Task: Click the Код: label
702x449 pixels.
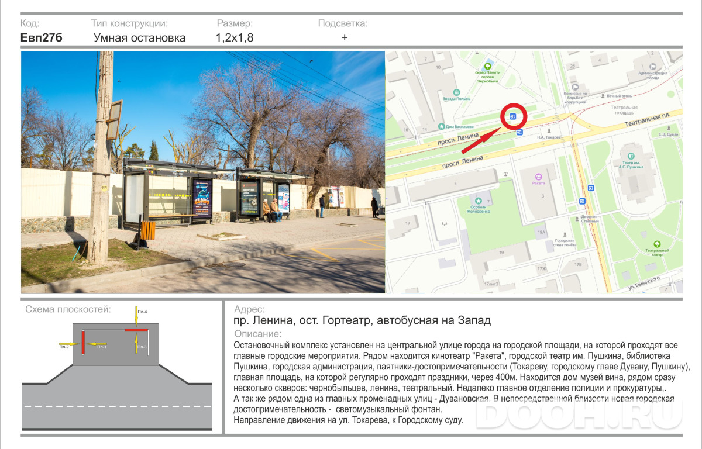Action: 30,23
